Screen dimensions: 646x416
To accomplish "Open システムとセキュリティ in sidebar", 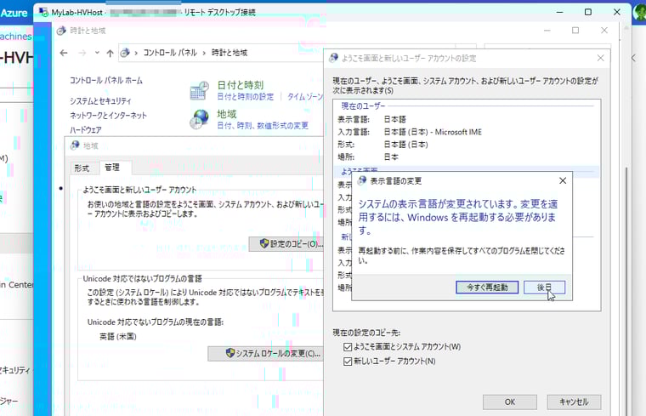I will click(100, 101).
